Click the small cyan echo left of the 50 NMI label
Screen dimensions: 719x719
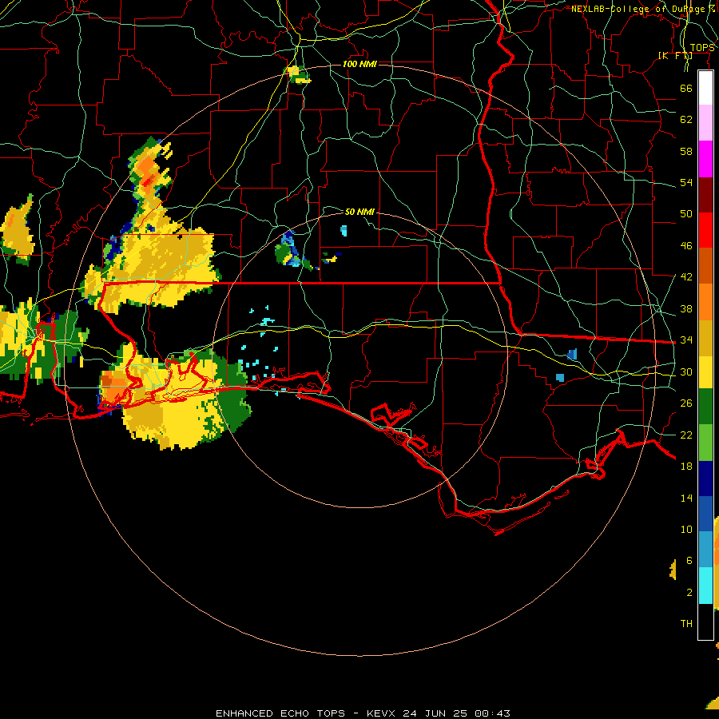[x=344, y=231]
